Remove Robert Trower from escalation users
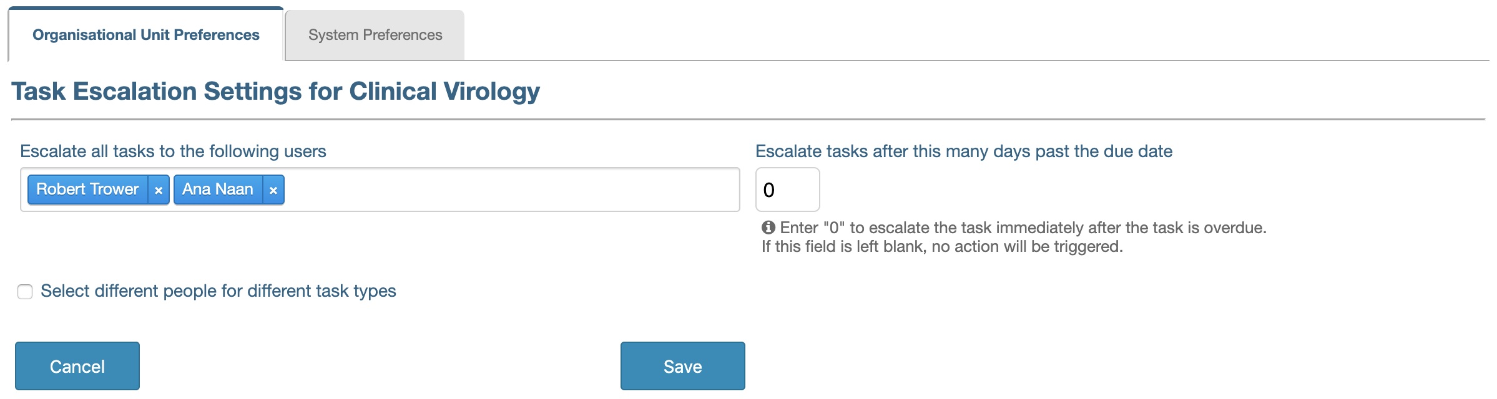Viewport: 1497px width, 399px height. click(159, 190)
